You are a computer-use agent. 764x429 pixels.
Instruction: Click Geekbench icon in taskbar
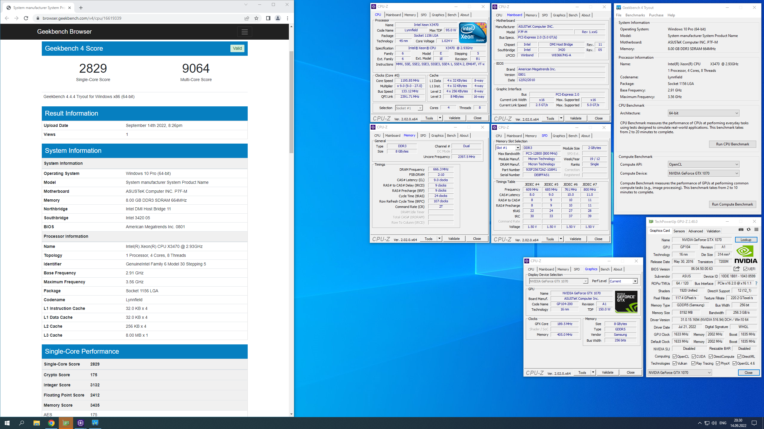coord(95,423)
